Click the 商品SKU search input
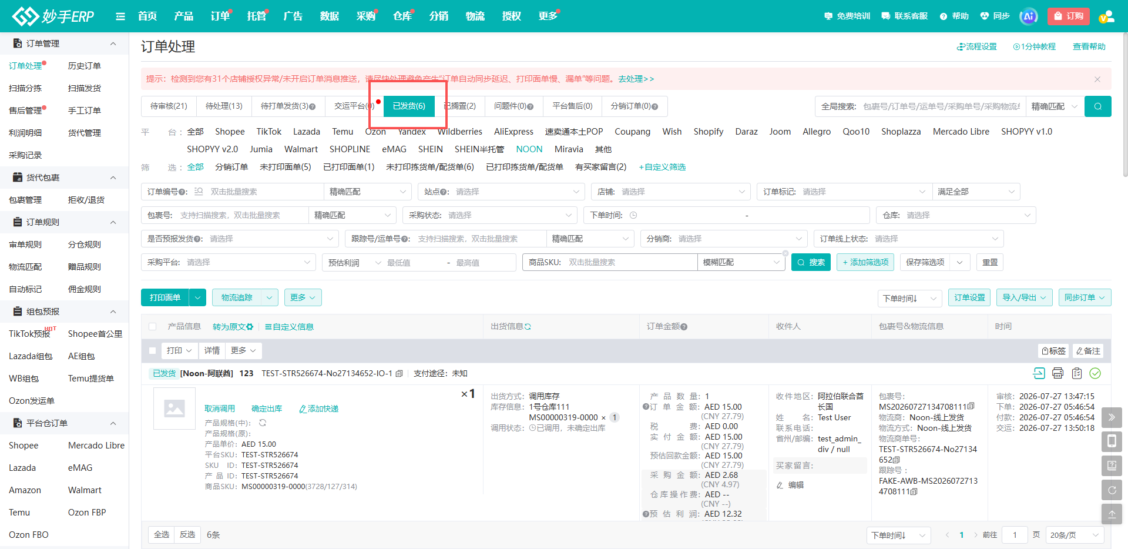Image resolution: width=1128 pixels, height=549 pixels. pos(630,263)
